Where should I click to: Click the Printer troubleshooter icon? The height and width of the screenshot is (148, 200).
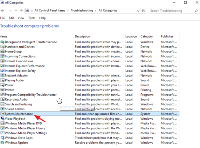pyautogui.click(x=3, y=90)
